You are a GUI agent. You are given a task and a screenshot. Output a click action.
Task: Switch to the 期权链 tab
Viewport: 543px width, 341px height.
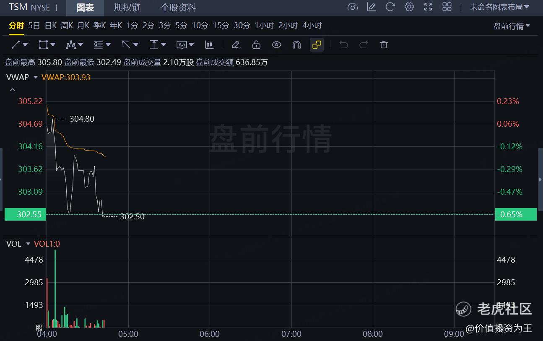point(127,7)
